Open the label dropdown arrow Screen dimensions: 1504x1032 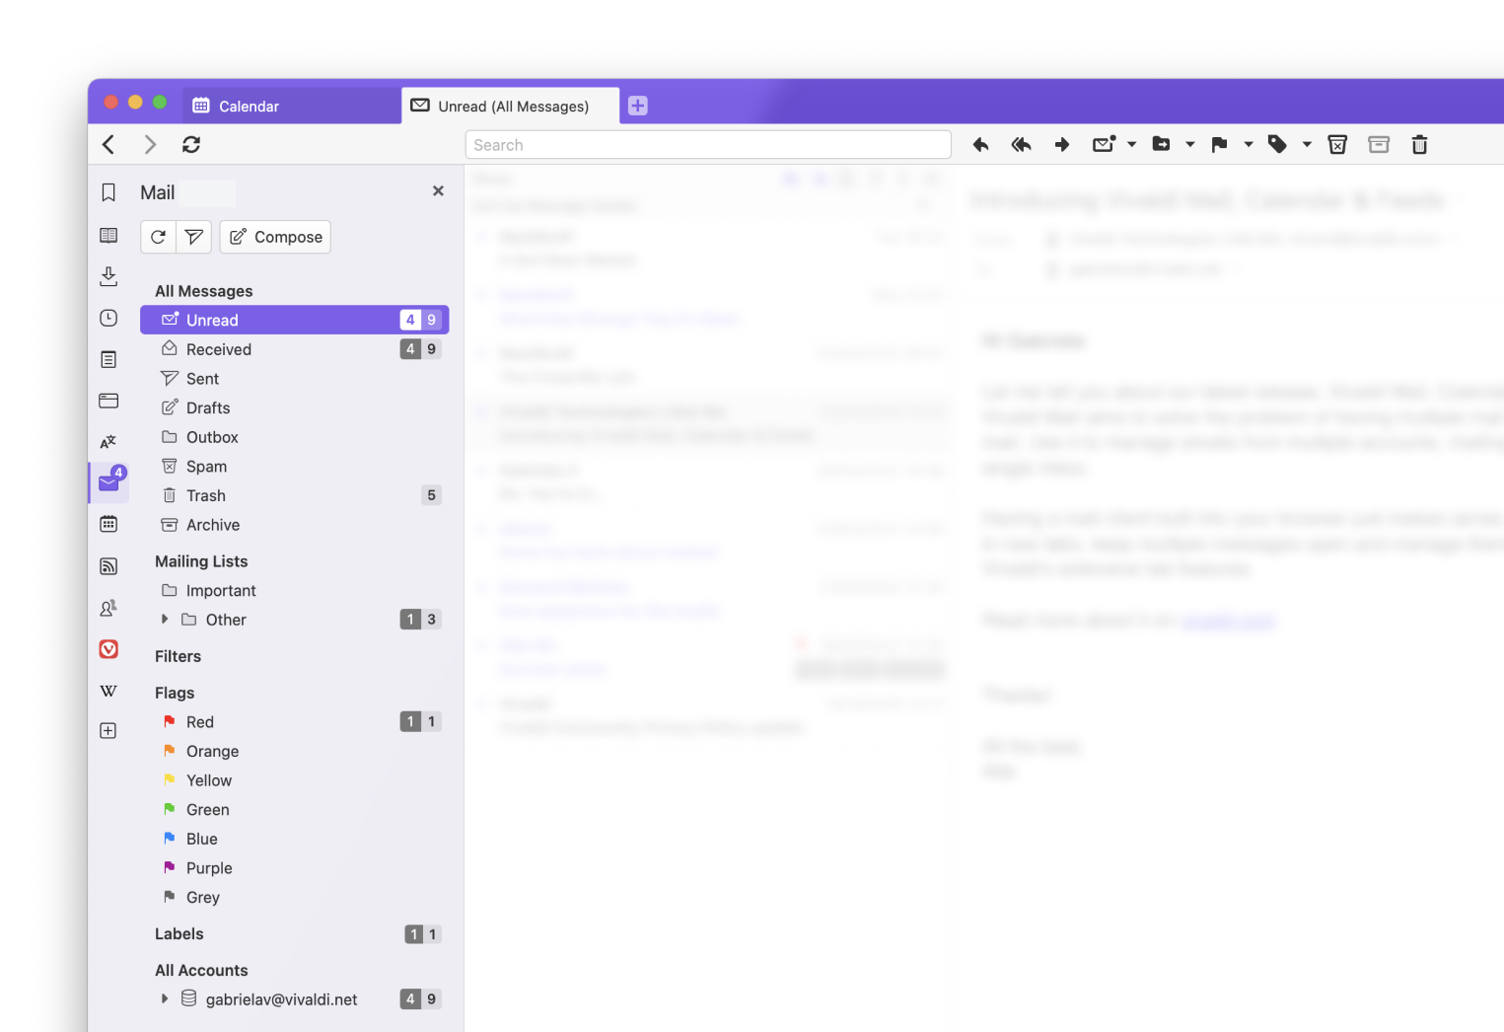tap(1307, 145)
